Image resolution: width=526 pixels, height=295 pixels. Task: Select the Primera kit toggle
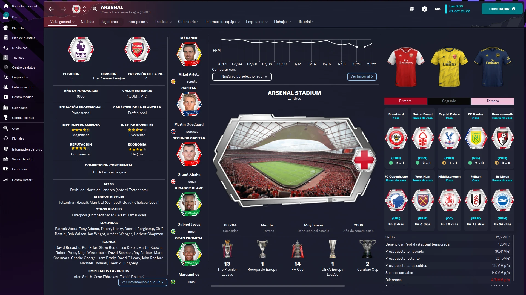pyautogui.click(x=405, y=101)
